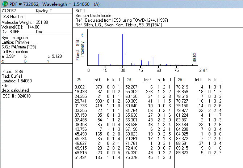243x168 pixels.
Task: Select row 2θ 52.267
Action: coord(148,87)
